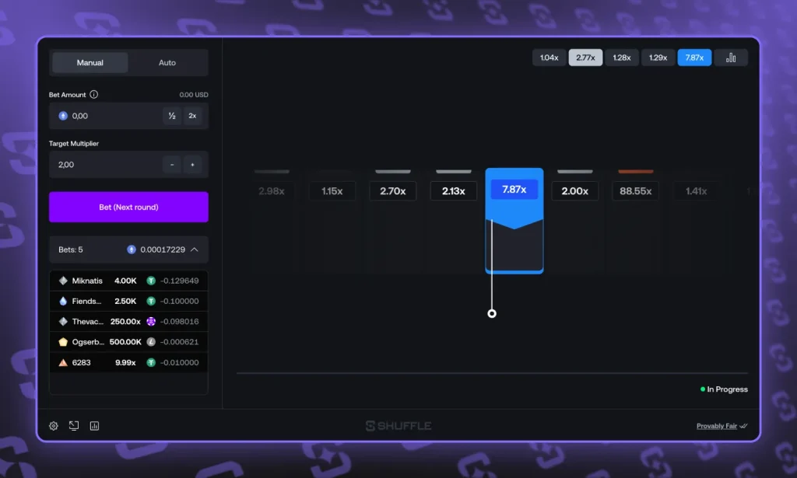Open live stats chart icon at bottom left

coord(94,426)
